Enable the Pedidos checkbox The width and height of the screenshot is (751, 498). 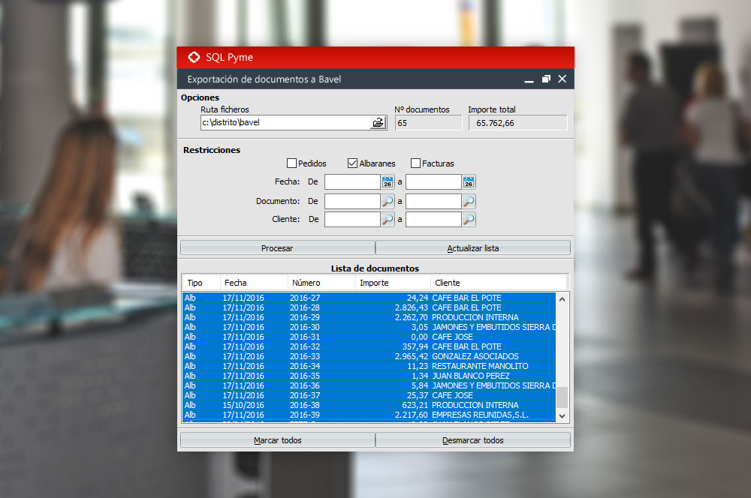point(291,163)
